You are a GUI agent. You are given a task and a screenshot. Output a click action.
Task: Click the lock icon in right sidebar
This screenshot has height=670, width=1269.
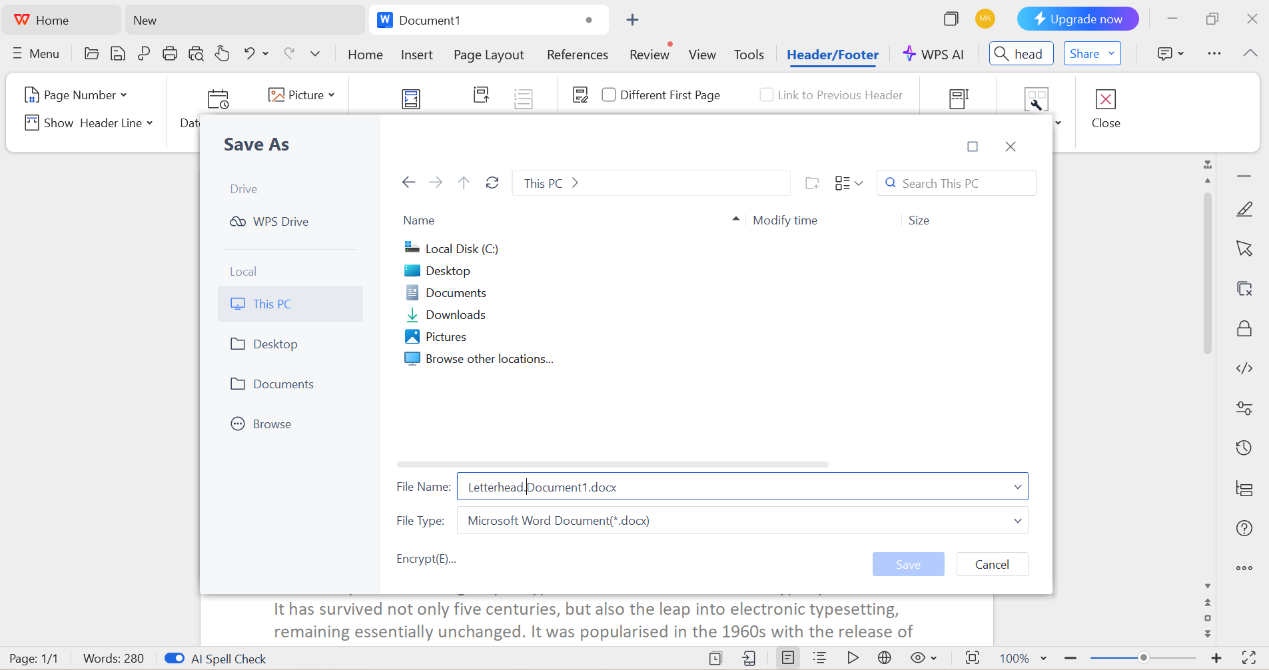[1244, 329]
